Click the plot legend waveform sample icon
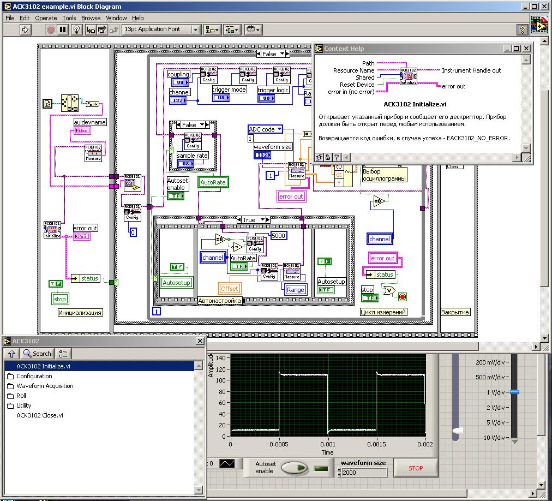 pyautogui.click(x=227, y=463)
